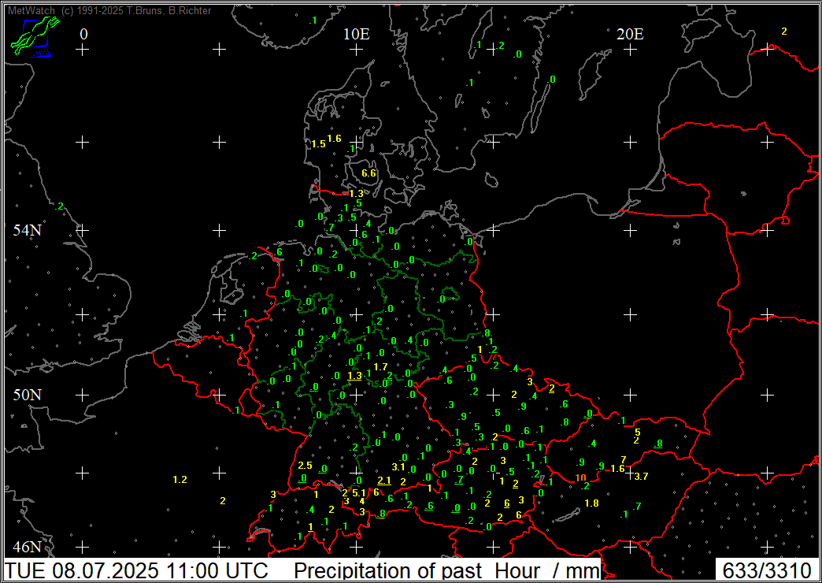822x583 pixels.
Task: Click the 'Precipitation of past Hour / mm' title
Action: (446, 570)
